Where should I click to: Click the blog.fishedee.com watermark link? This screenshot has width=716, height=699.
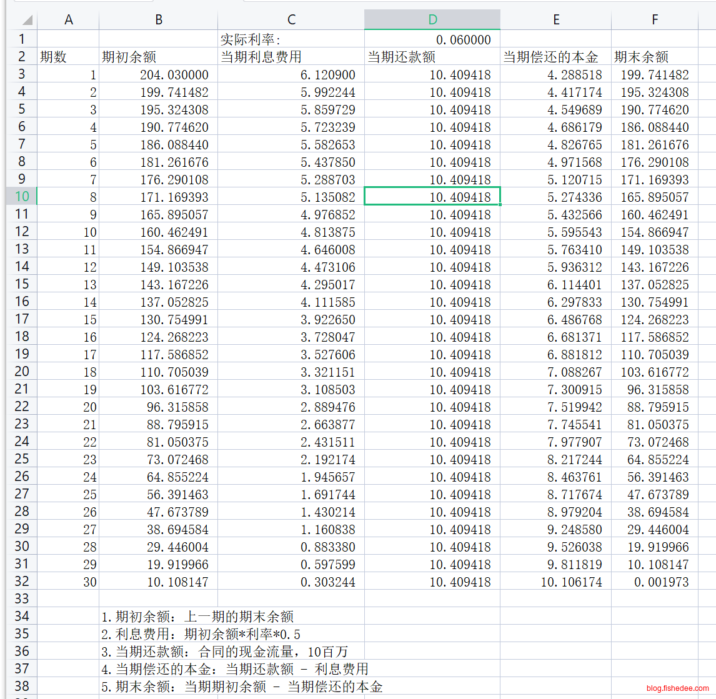pyautogui.click(x=678, y=688)
